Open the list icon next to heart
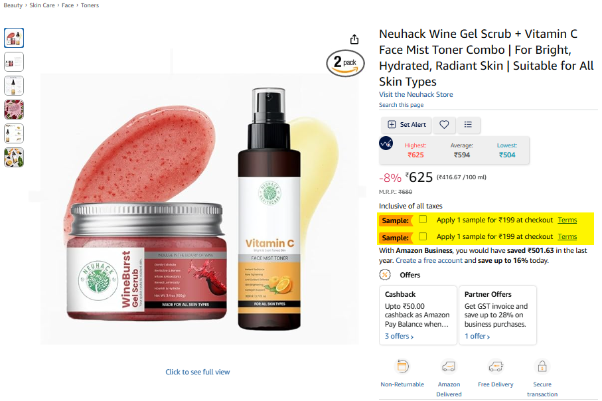The width and height of the screenshot is (602, 401). (x=468, y=124)
